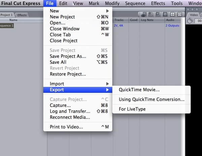Choose QuickTime Movie... export option
The width and height of the screenshot is (202, 156).
[139, 90]
